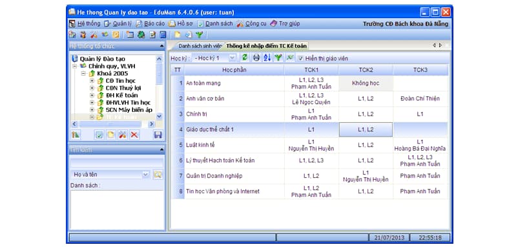Click tree horizontal scrollbar right arrow

[x=151, y=124]
